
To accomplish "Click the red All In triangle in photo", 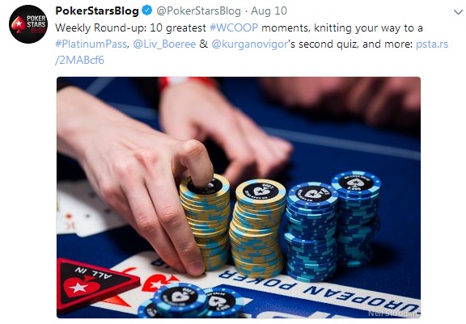I will [x=94, y=284].
